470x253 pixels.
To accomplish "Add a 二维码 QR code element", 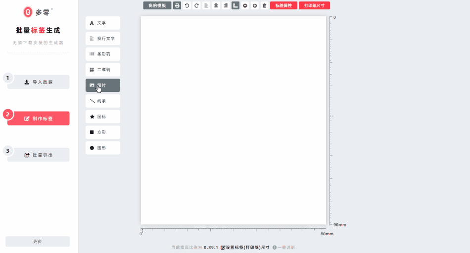I will [x=103, y=70].
